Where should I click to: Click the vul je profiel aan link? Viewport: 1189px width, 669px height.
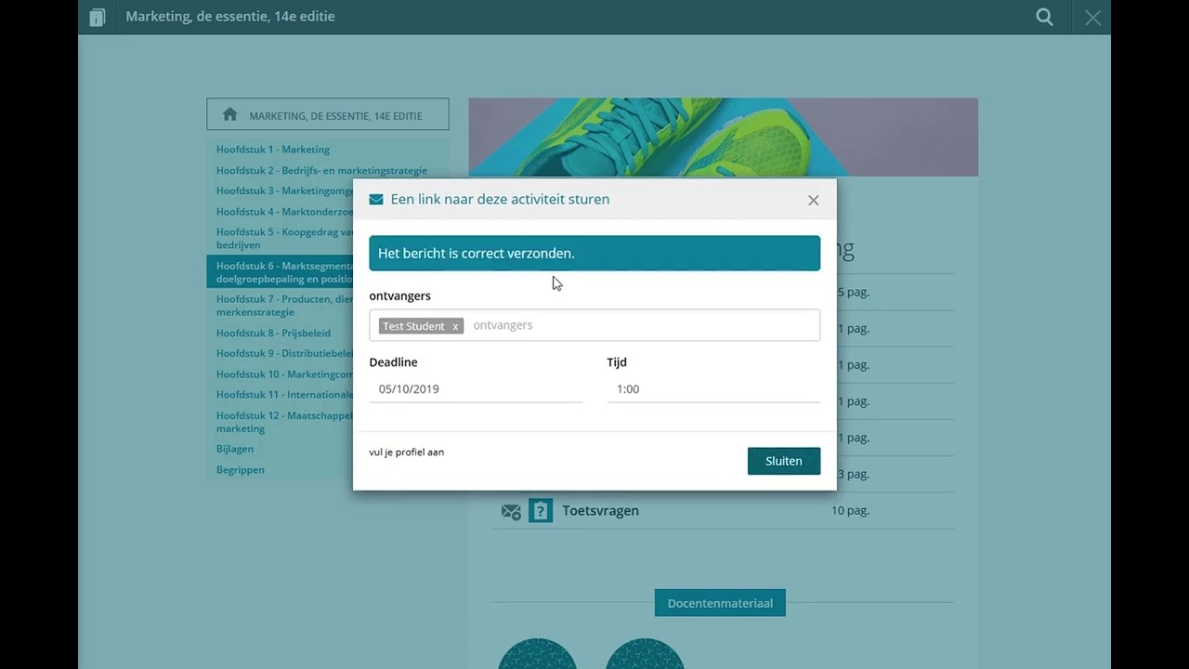pyautogui.click(x=406, y=453)
